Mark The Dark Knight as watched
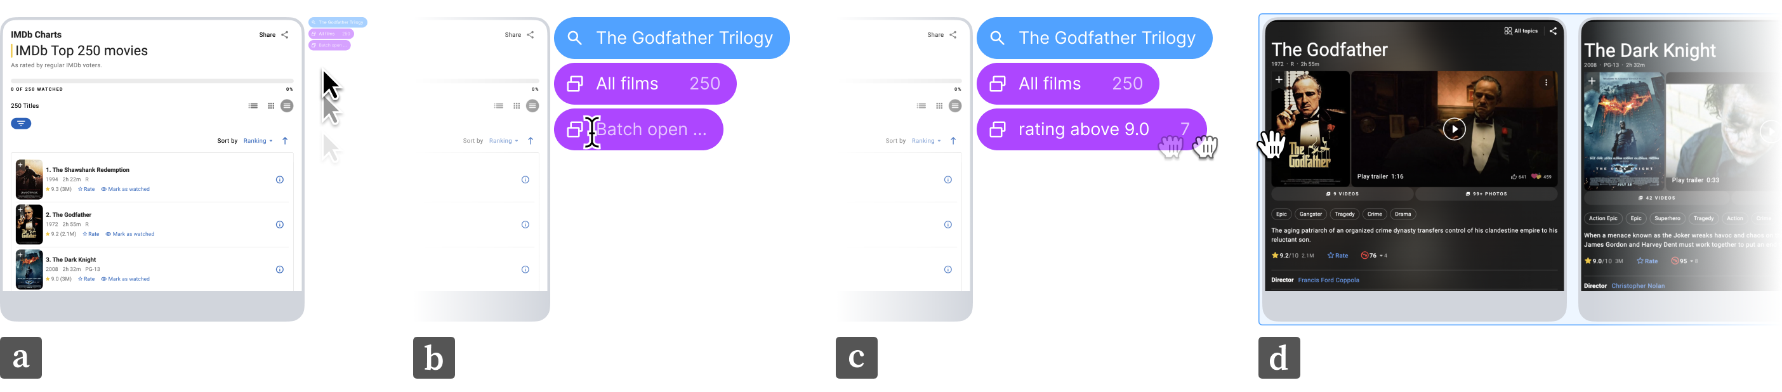Screen dimensions: 1782x392 point(125,279)
